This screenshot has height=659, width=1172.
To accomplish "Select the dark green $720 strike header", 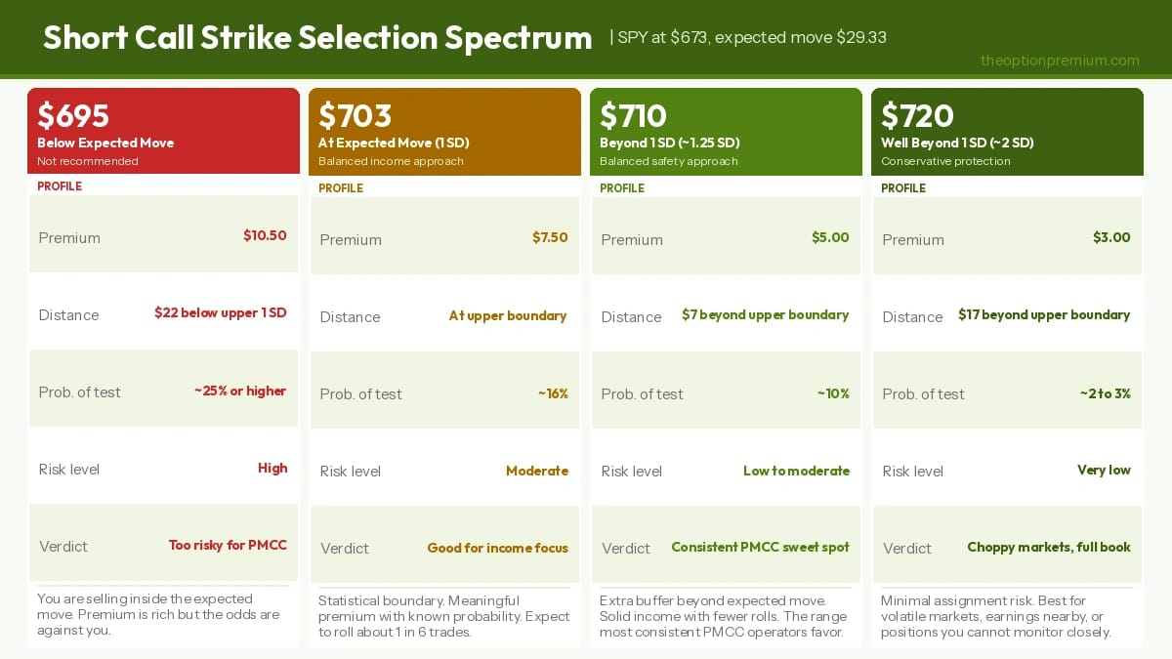I will click(1007, 131).
